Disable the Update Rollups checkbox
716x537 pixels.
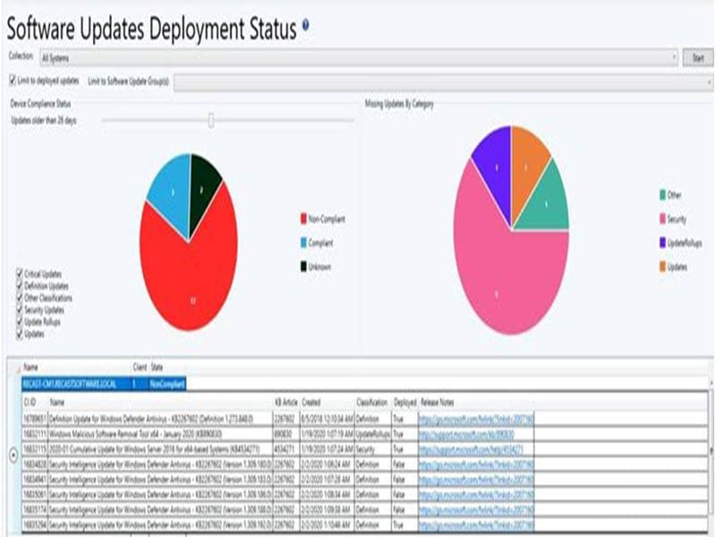click(x=20, y=320)
